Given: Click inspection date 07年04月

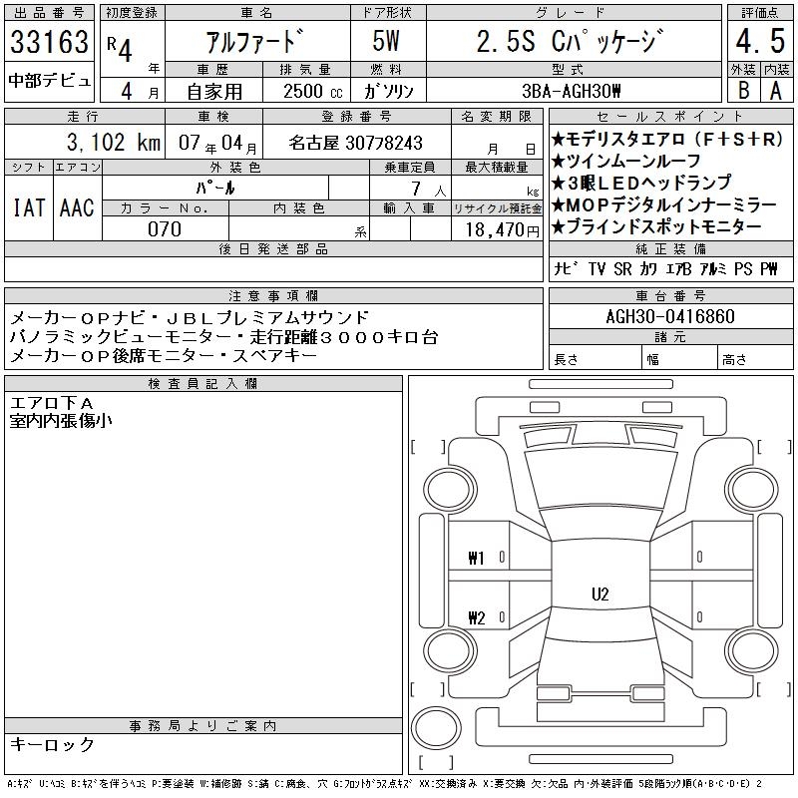Looking at the screenshot, I should pos(217,143).
